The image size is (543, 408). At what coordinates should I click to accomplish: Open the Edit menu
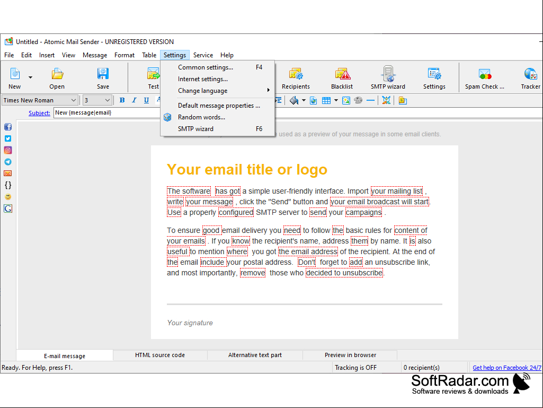click(x=26, y=55)
